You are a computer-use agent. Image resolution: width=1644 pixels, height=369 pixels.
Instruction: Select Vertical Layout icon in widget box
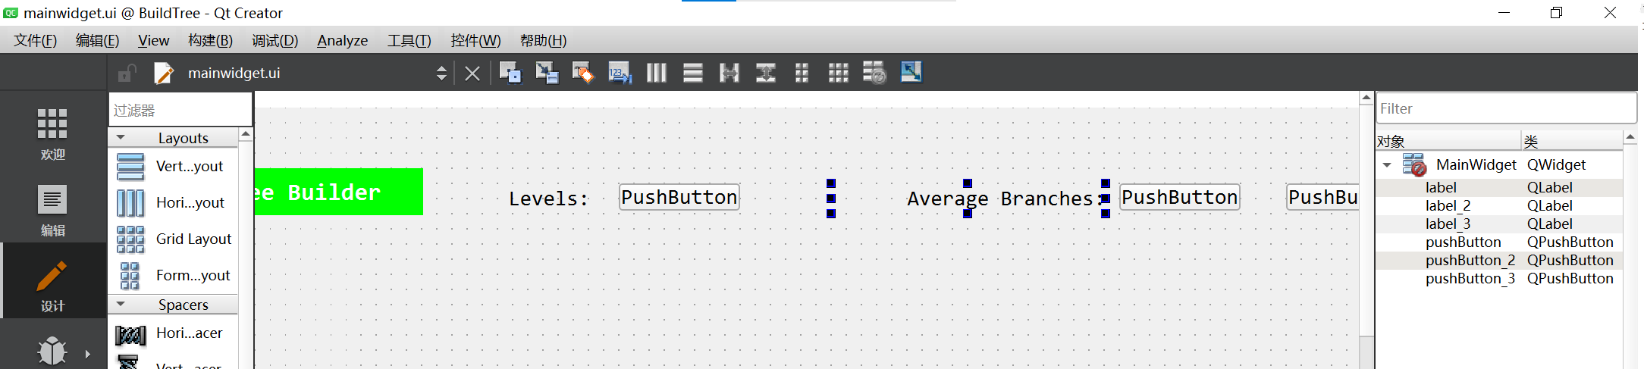pyautogui.click(x=130, y=166)
